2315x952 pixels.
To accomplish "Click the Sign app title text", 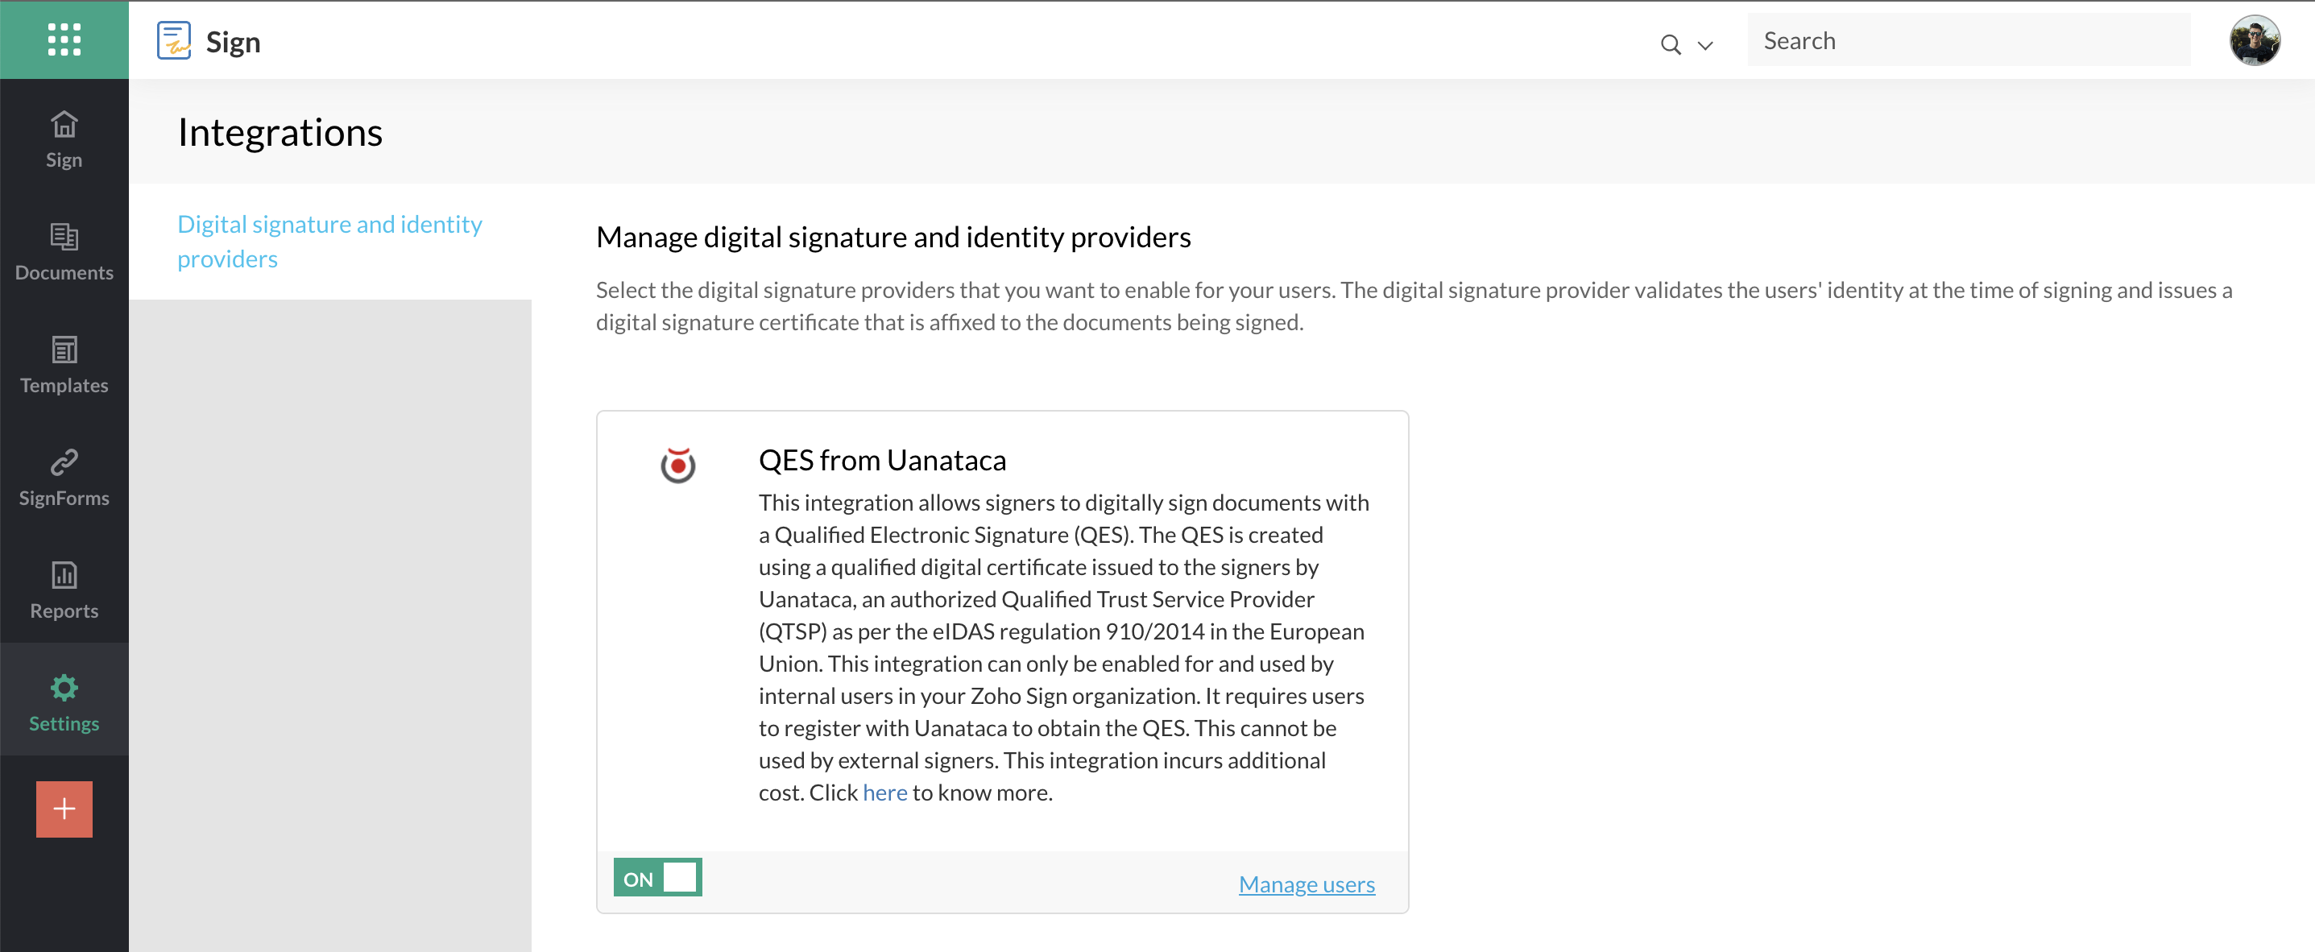I will (x=233, y=41).
